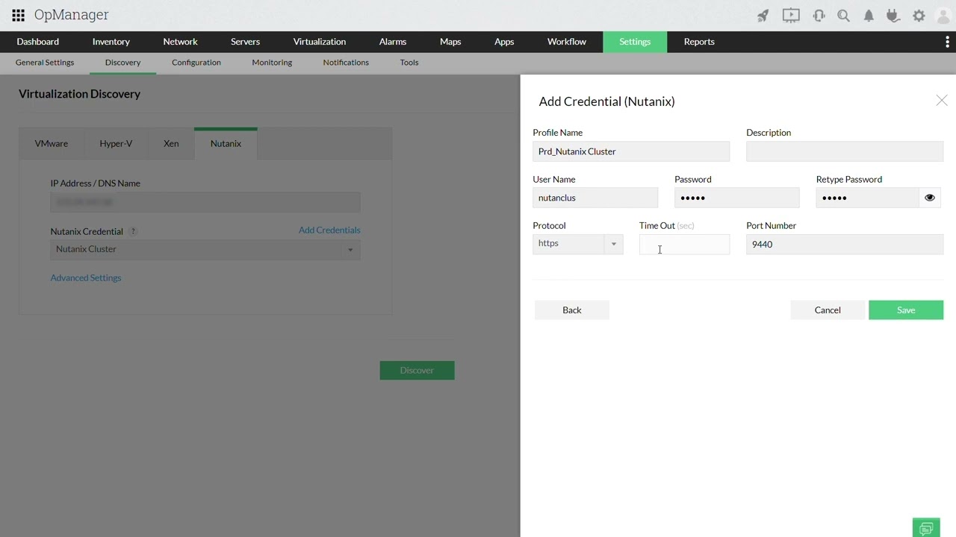Select the Tools submenu tab

pos(409,63)
